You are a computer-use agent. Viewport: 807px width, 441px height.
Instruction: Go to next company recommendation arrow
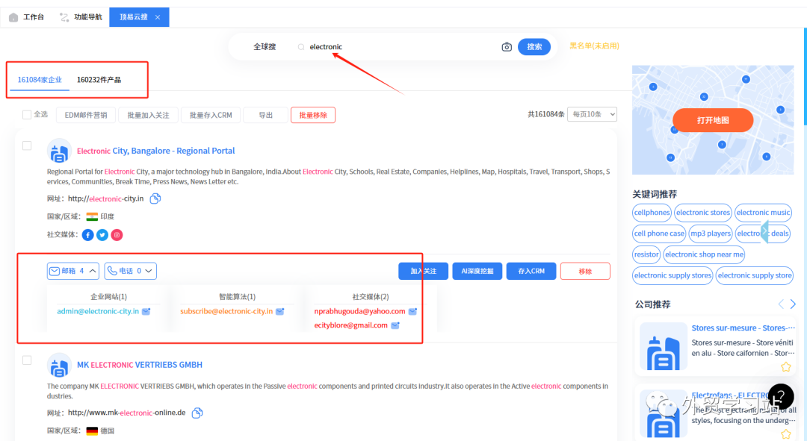[x=793, y=304]
